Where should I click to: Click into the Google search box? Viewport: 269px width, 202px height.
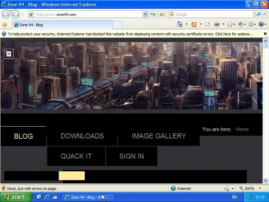pos(211,14)
